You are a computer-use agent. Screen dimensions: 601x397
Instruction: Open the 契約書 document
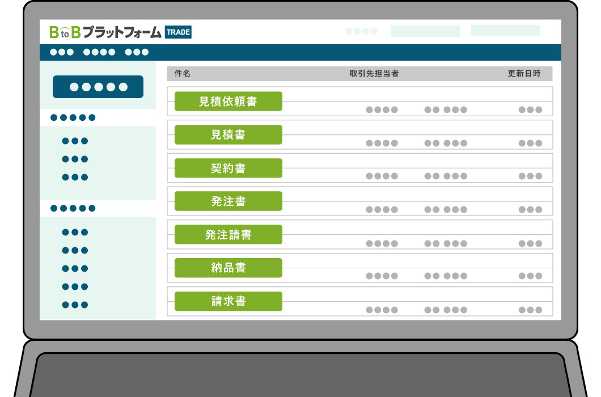click(x=229, y=168)
